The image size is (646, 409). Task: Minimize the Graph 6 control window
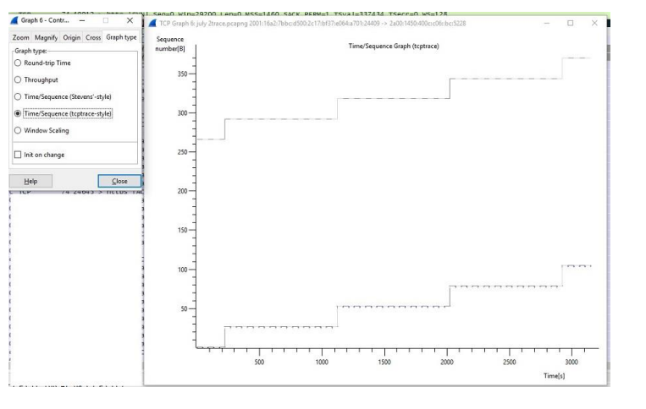(82, 21)
